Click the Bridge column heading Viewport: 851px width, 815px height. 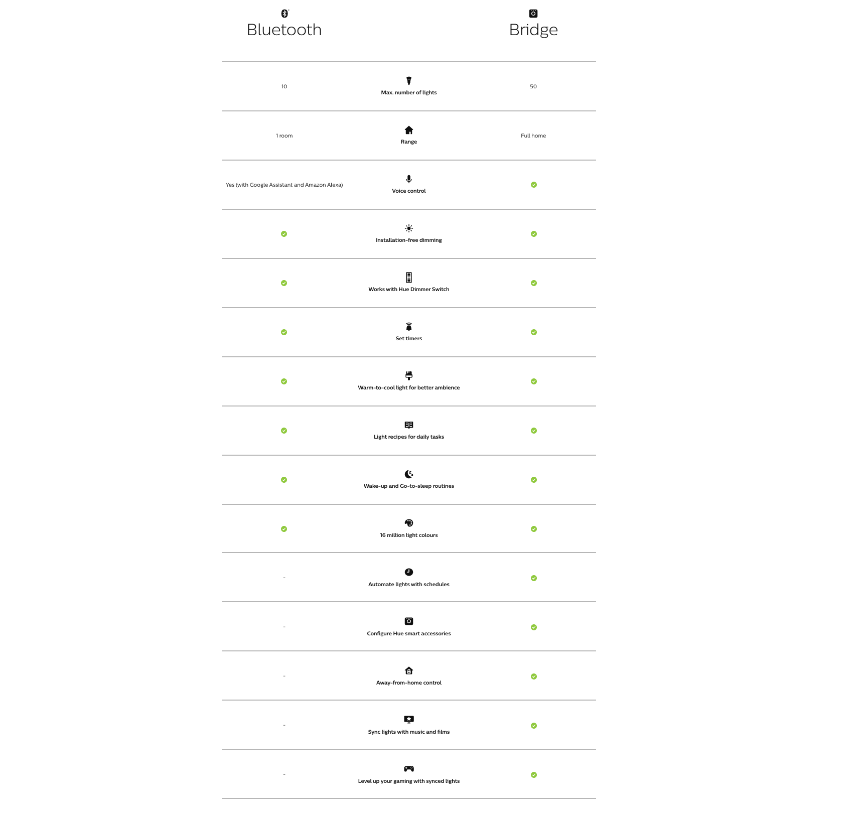point(533,30)
